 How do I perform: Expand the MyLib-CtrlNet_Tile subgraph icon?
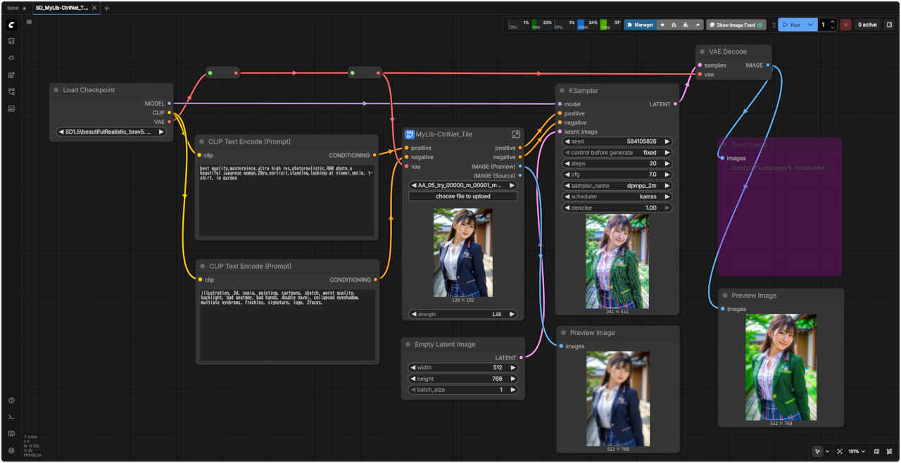[516, 134]
